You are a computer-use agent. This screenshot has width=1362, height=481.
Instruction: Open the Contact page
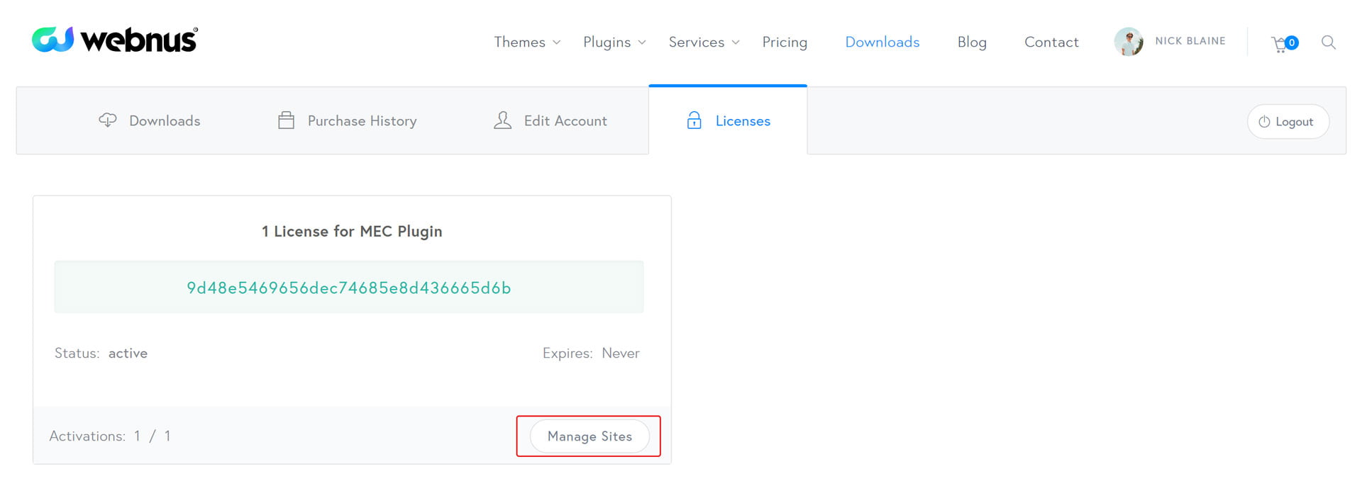click(1051, 43)
